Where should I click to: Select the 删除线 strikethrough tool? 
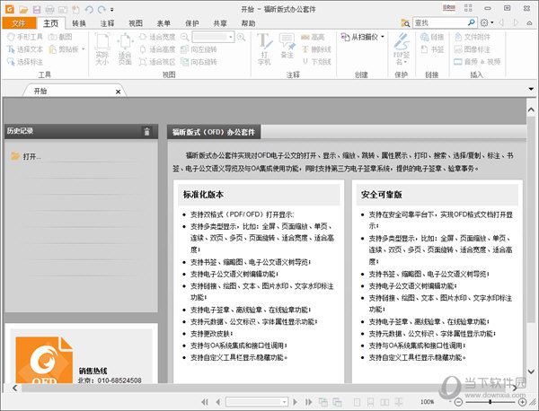pyautogui.click(x=316, y=49)
